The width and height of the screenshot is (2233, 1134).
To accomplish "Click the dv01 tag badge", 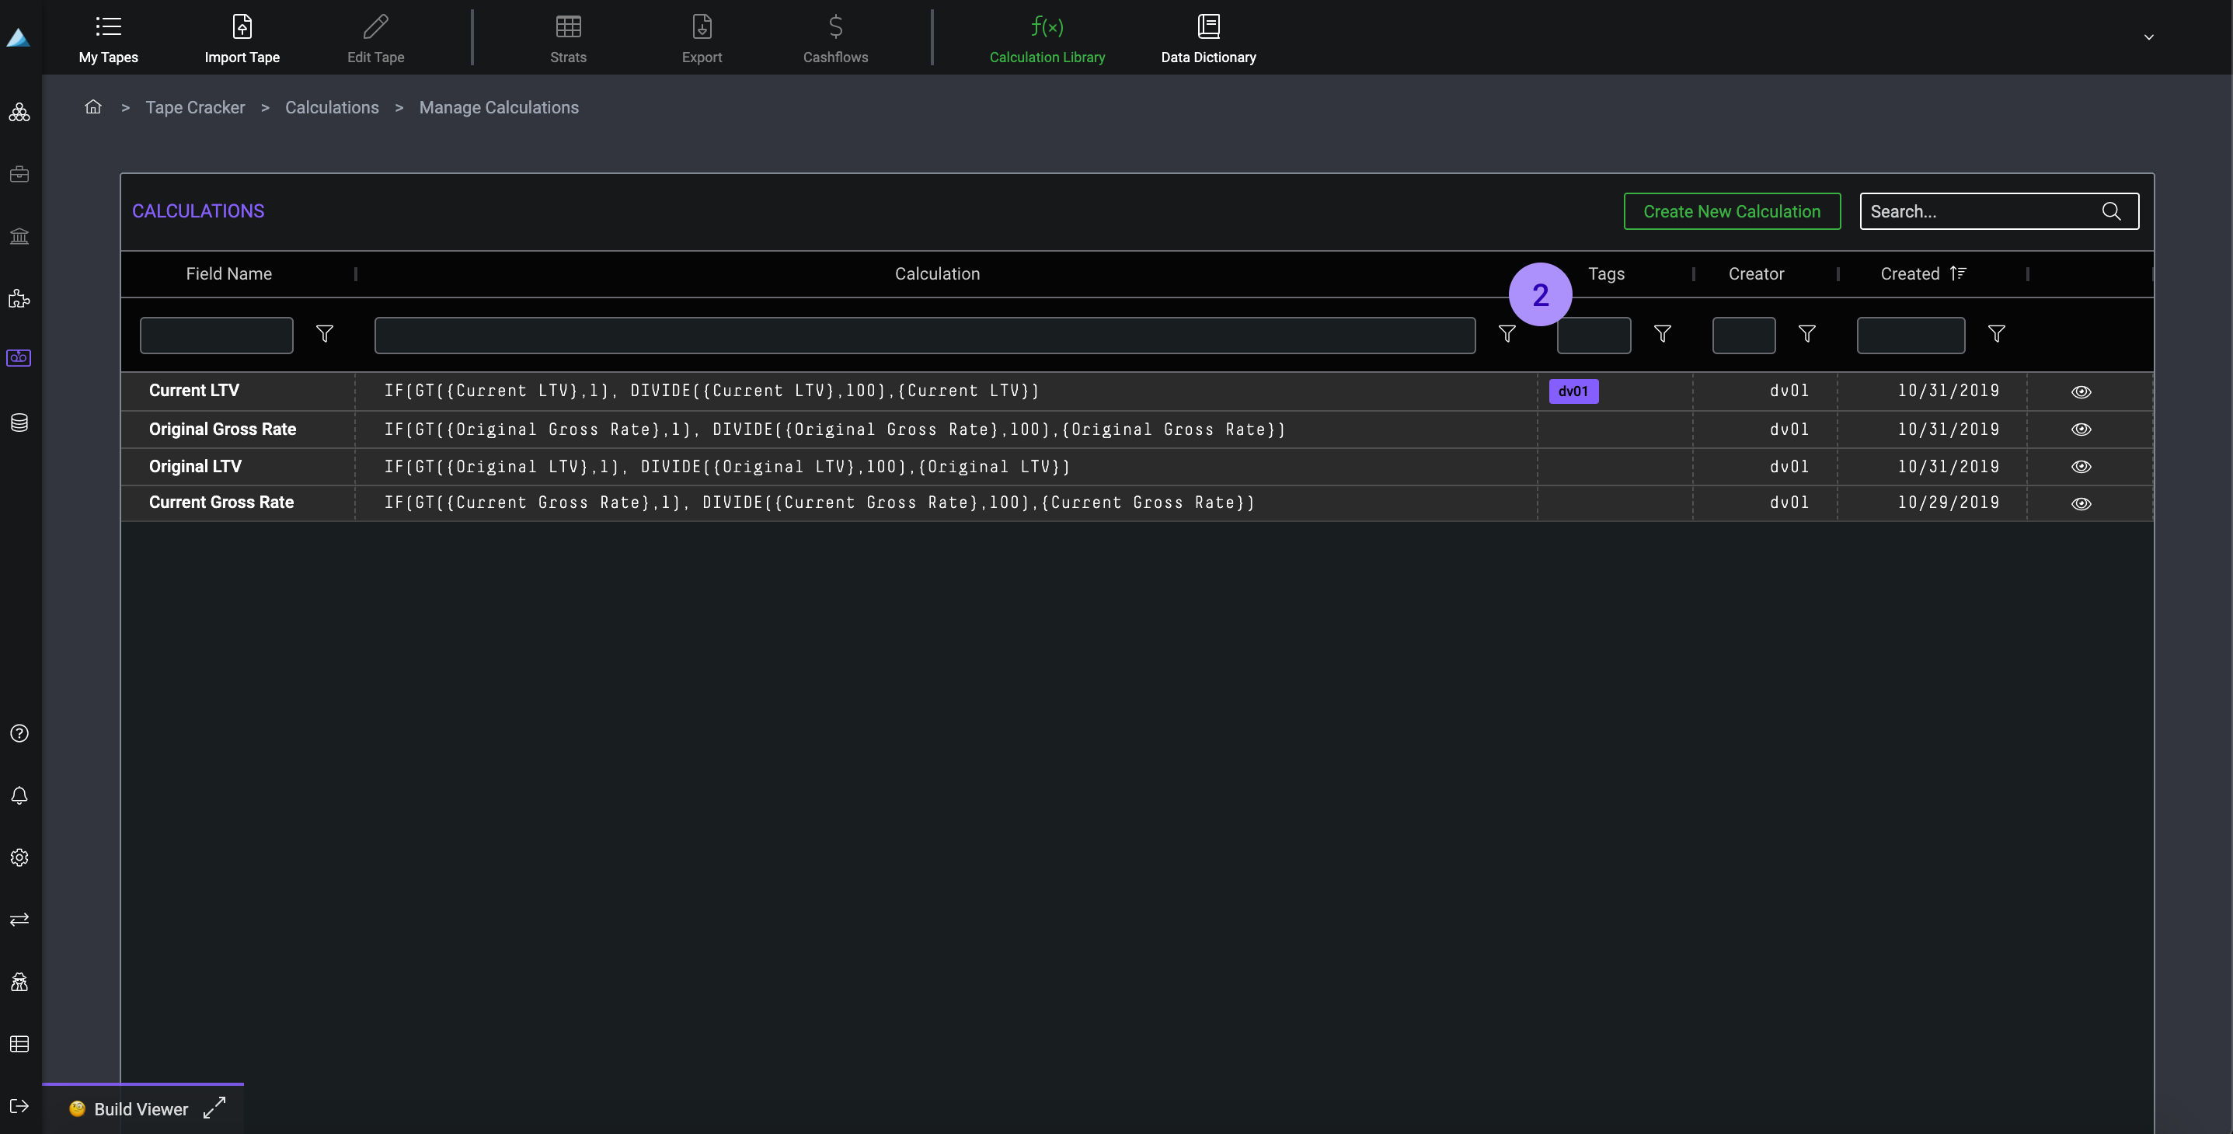I will pos(1573,391).
